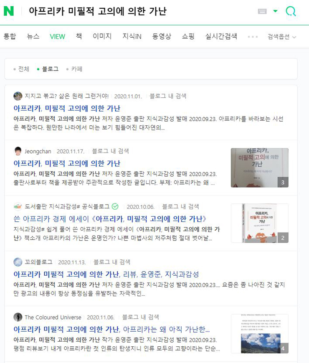
Task: Select the 블로그 filter option
Action: (48, 69)
